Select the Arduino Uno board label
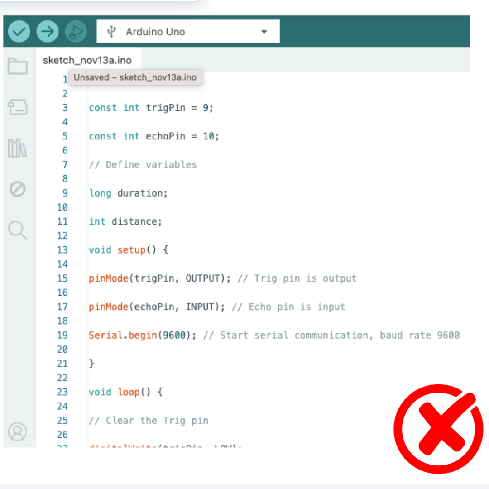 pyautogui.click(x=155, y=32)
